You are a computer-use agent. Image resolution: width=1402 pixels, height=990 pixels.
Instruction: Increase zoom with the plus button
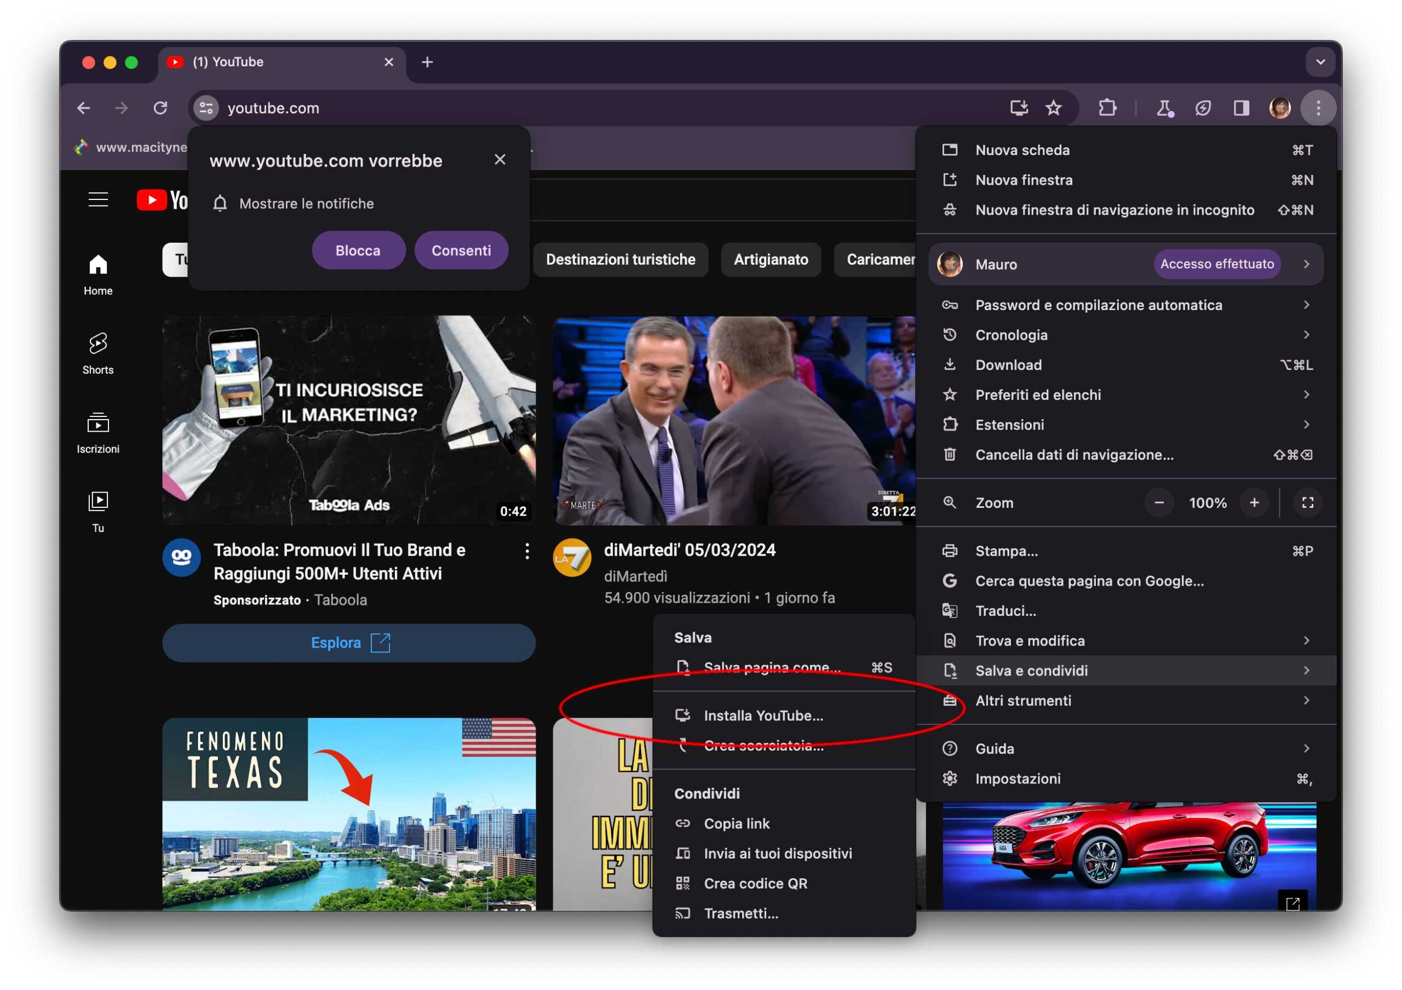(x=1254, y=502)
